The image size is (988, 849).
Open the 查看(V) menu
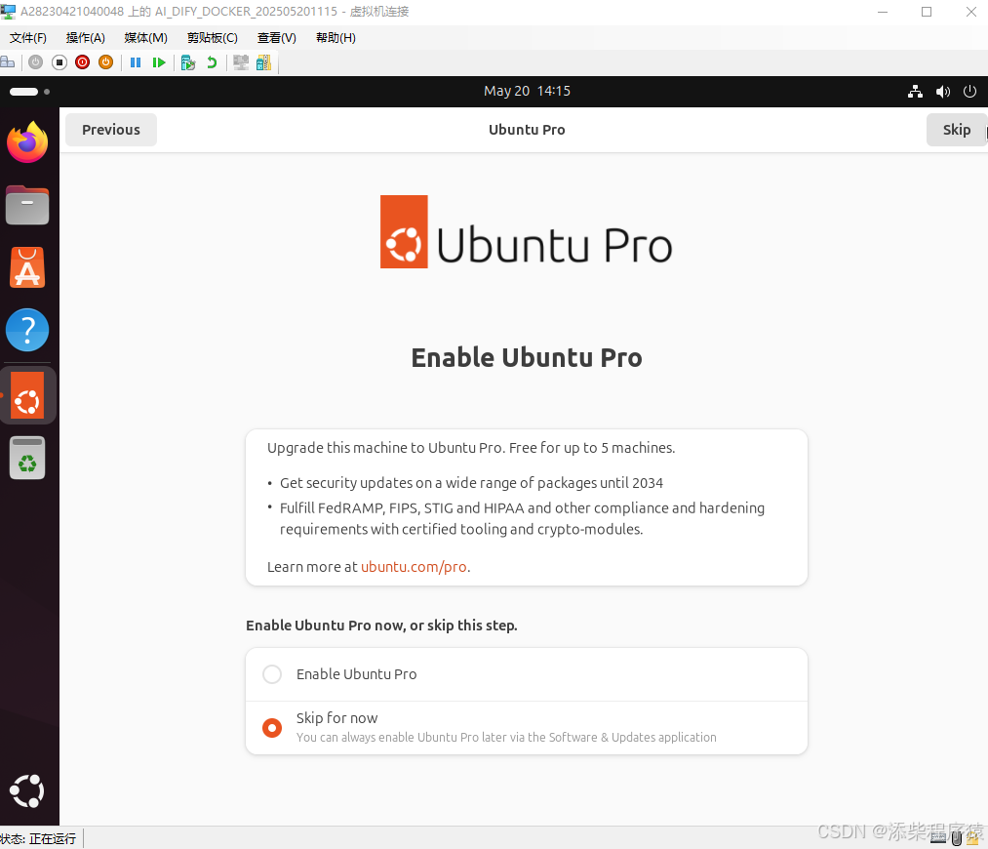click(277, 38)
